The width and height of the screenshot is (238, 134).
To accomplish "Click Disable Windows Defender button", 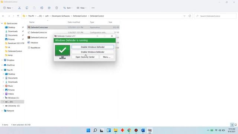I will click(93, 47).
